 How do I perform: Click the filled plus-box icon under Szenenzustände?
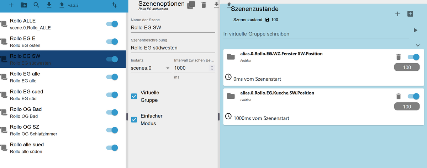(410, 14)
